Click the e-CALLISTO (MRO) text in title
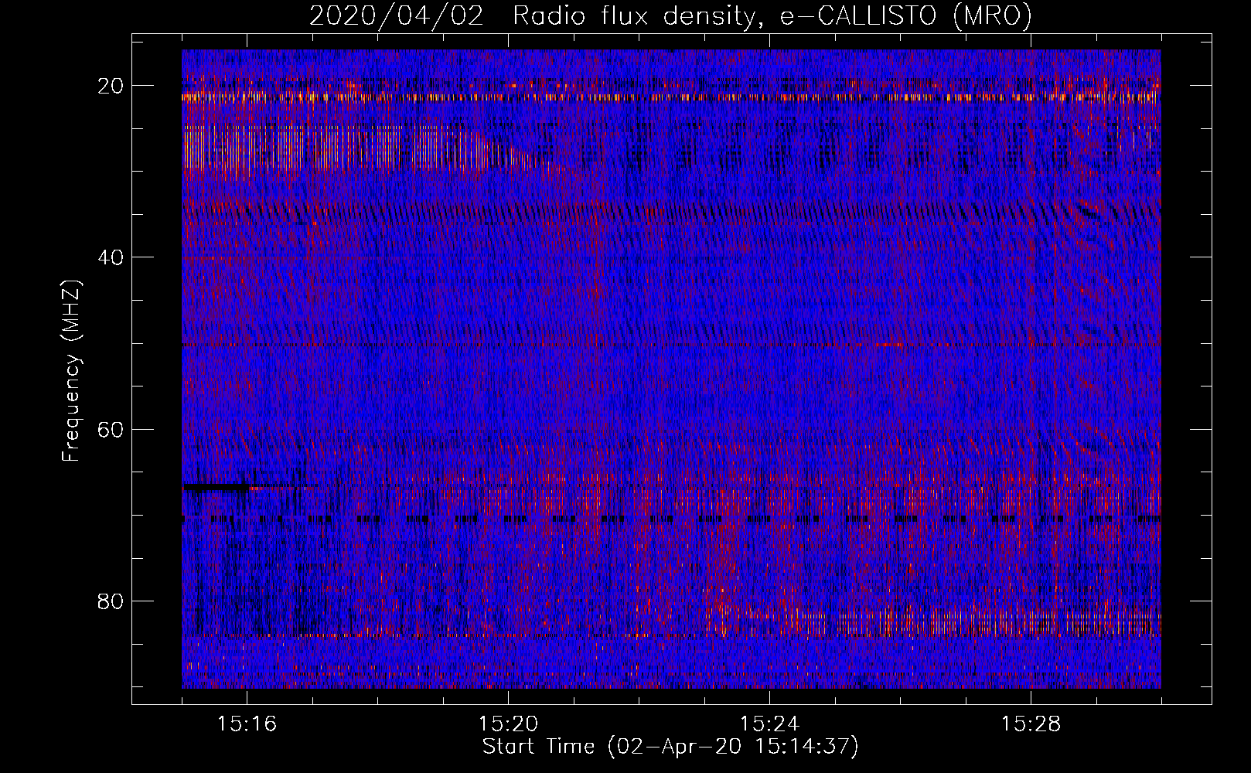The image size is (1251, 773). coord(905,16)
